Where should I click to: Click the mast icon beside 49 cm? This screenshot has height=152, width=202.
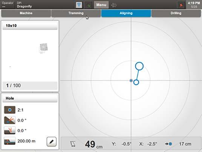[x=73, y=144]
